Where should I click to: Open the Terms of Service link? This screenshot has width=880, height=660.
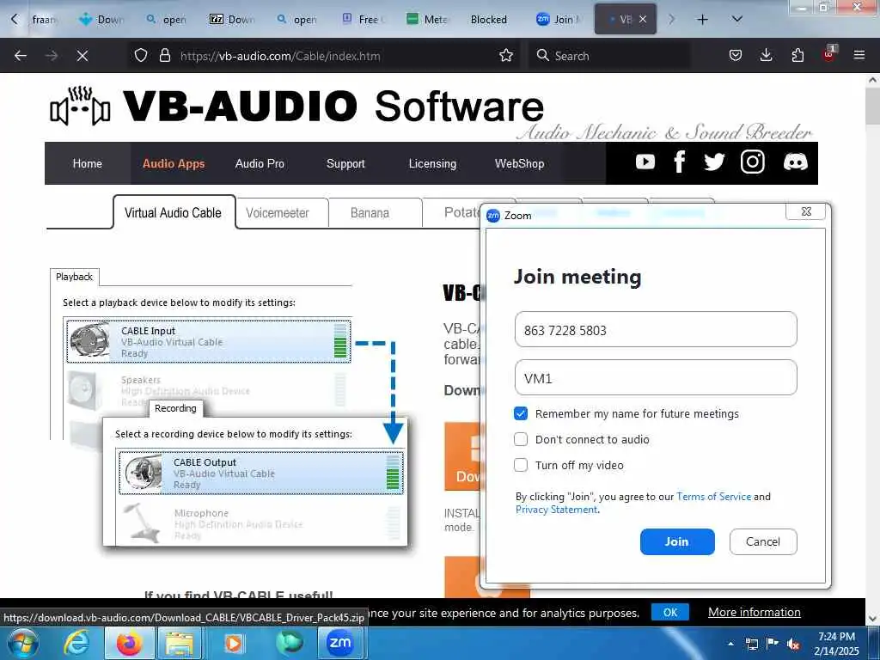click(x=713, y=496)
